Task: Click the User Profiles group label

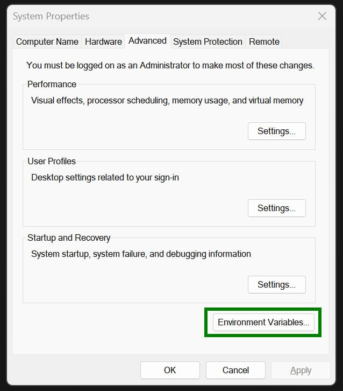Action: 52,161
